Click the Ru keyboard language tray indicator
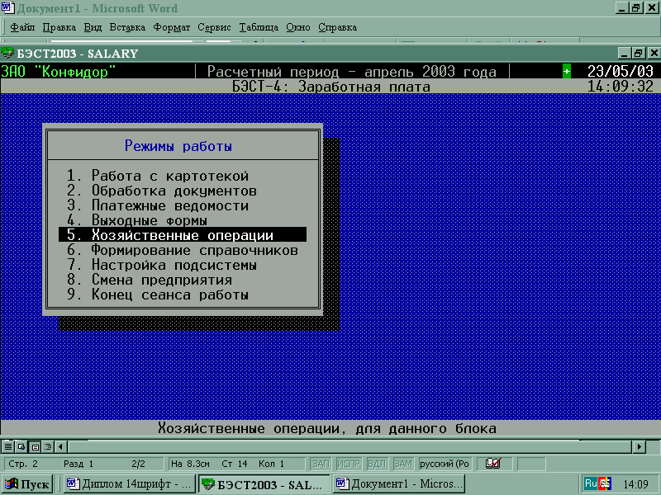661x495 pixels. (x=591, y=483)
